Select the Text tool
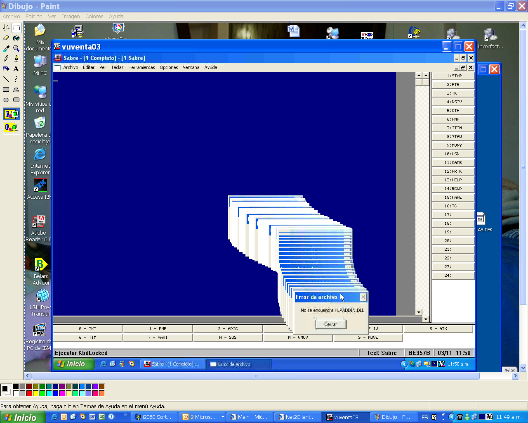Image resolution: width=528 pixels, height=423 pixels. 16,69
